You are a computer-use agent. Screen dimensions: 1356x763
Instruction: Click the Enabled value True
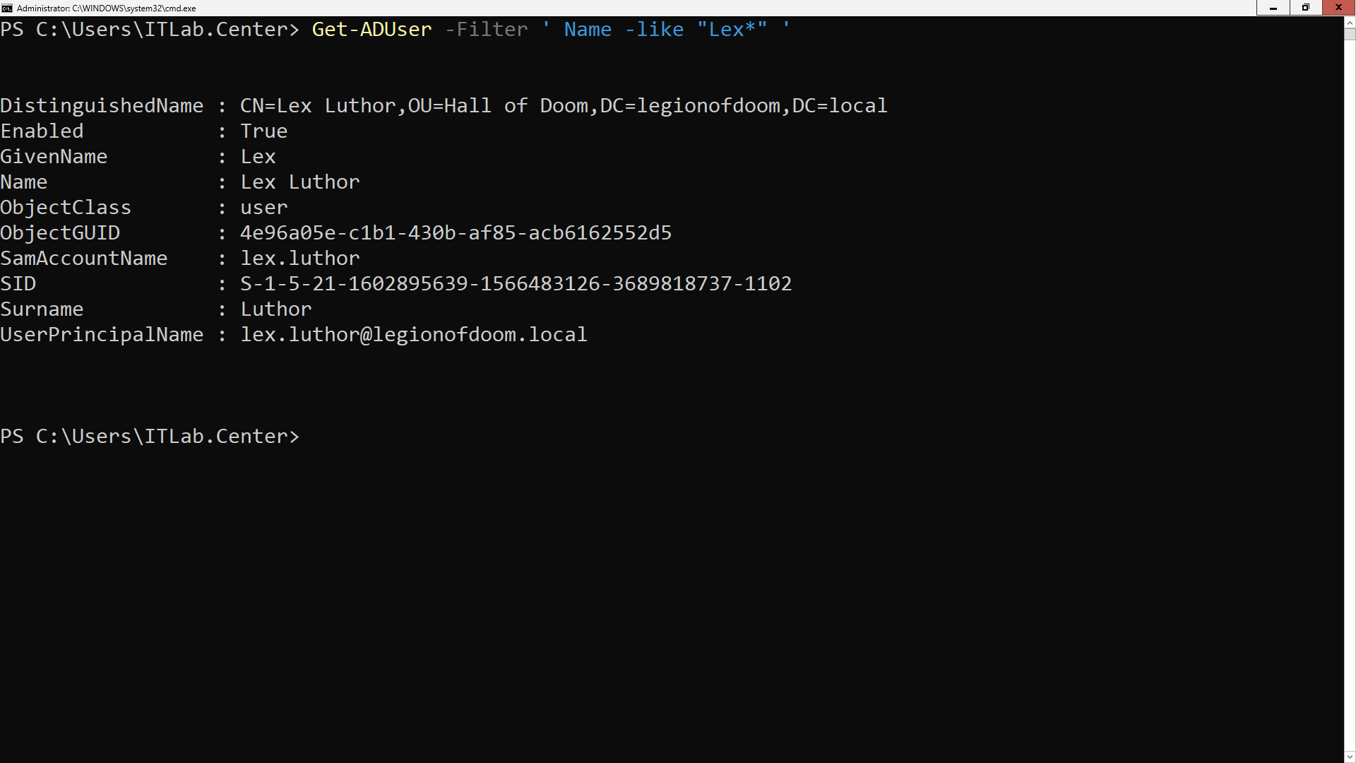pyautogui.click(x=263, y=131)
